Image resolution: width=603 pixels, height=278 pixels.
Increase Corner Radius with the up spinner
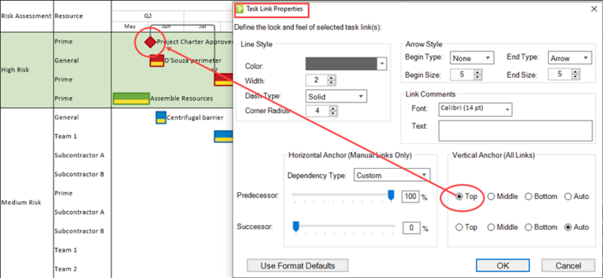(x=333, y=108)
